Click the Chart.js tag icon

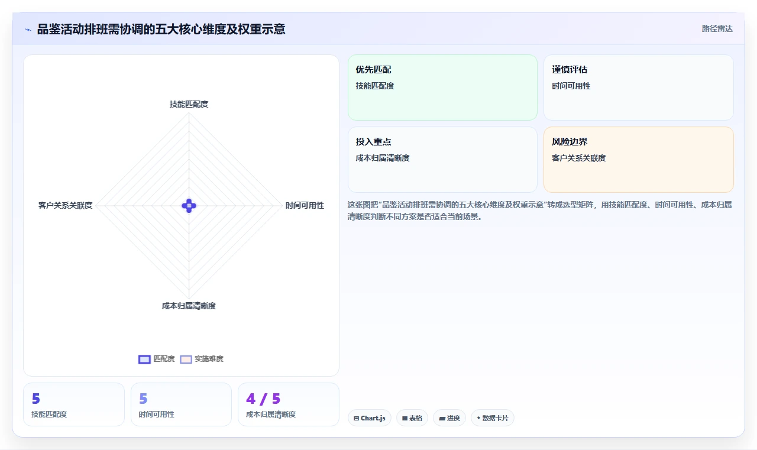coord(357,418)
